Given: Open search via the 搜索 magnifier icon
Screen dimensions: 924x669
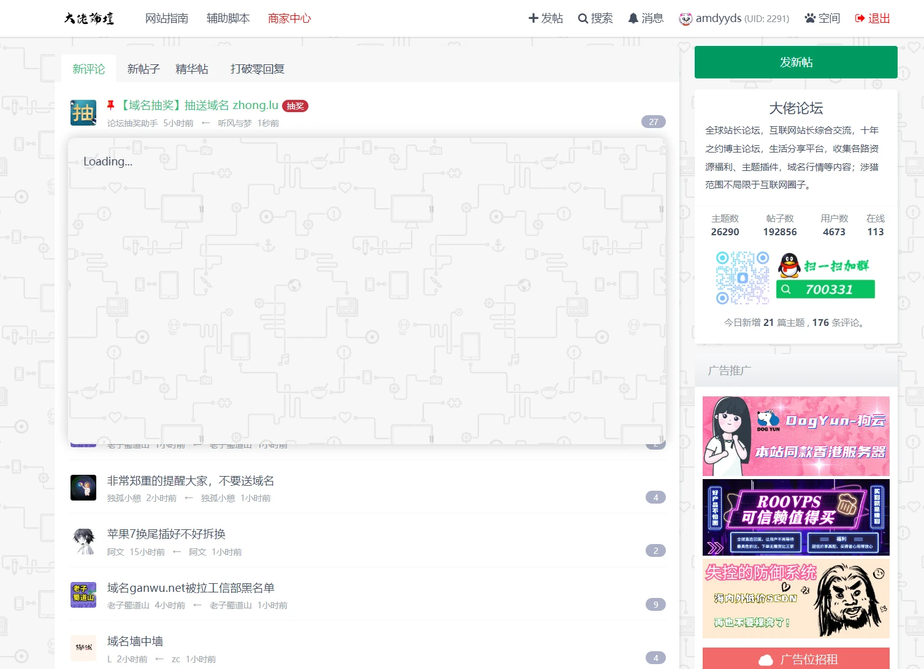Looking at the screenshot, I should [582, 18].
